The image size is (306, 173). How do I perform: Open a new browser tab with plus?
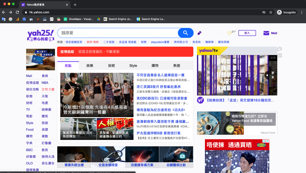click(x=75, y=5)
